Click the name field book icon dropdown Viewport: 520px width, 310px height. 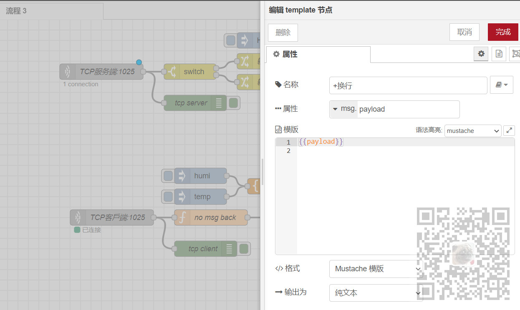click(x=501, y=85)
